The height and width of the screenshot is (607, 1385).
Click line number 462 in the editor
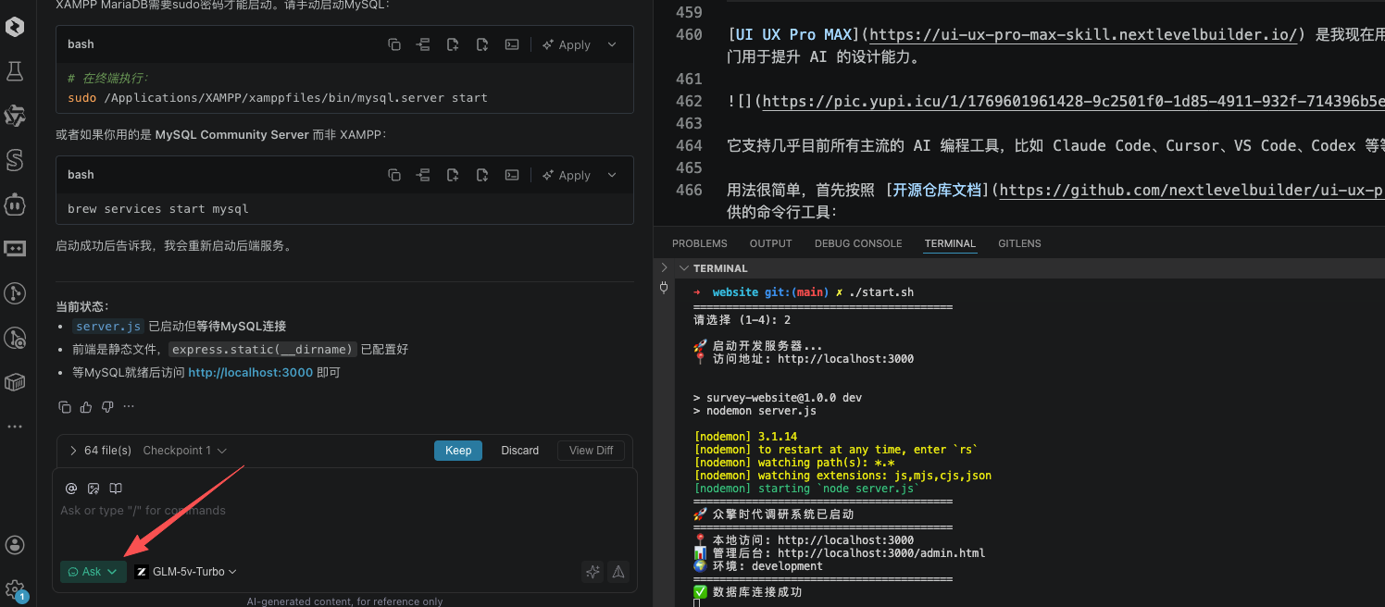point(689,101)
